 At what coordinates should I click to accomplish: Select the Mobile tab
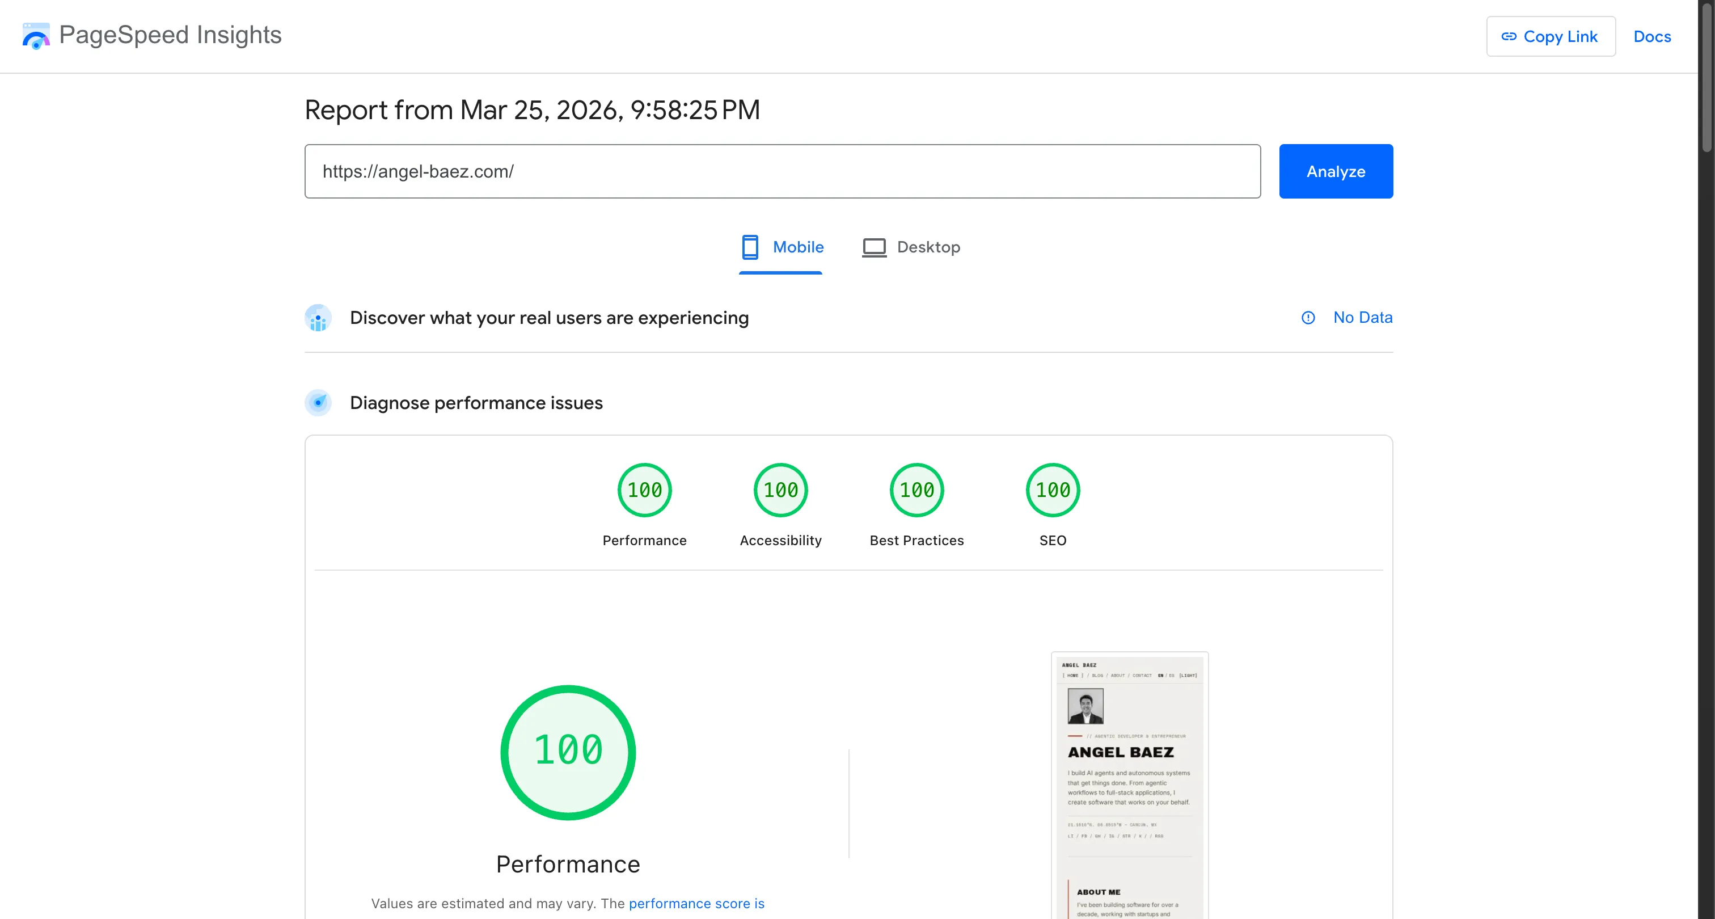click(x=781, y=246)
